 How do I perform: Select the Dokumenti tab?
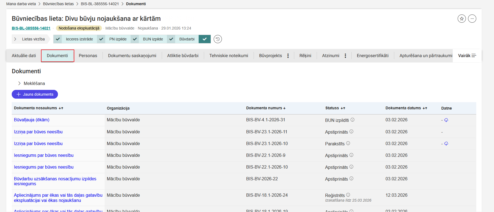(57, 56)
